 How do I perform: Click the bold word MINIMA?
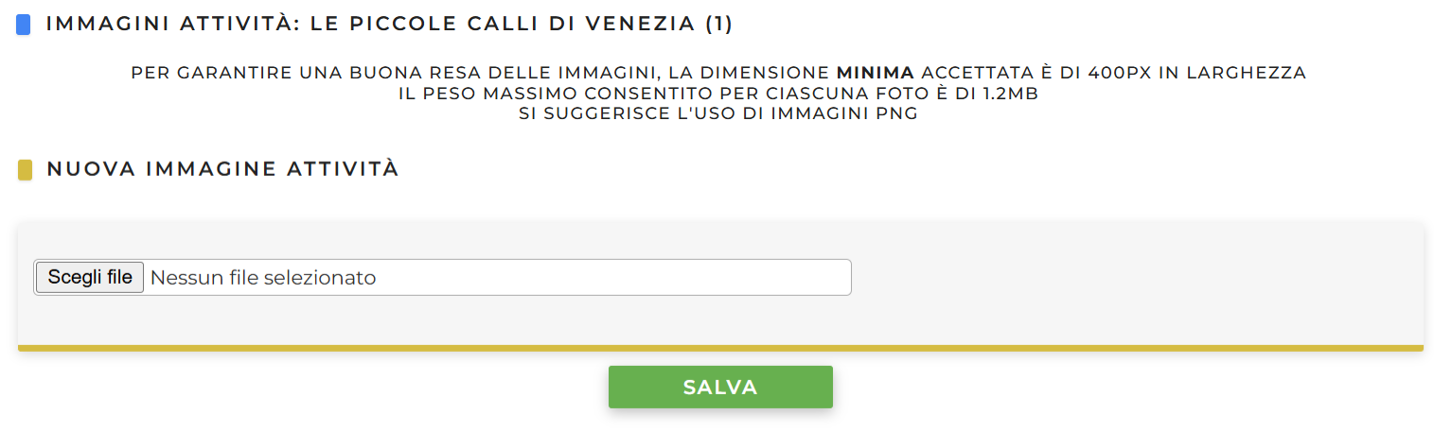(x=876, y=73)
